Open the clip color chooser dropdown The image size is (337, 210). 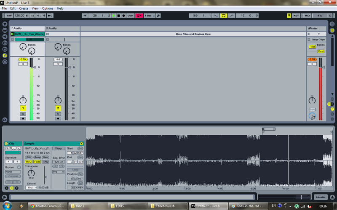tap(13, 153)
